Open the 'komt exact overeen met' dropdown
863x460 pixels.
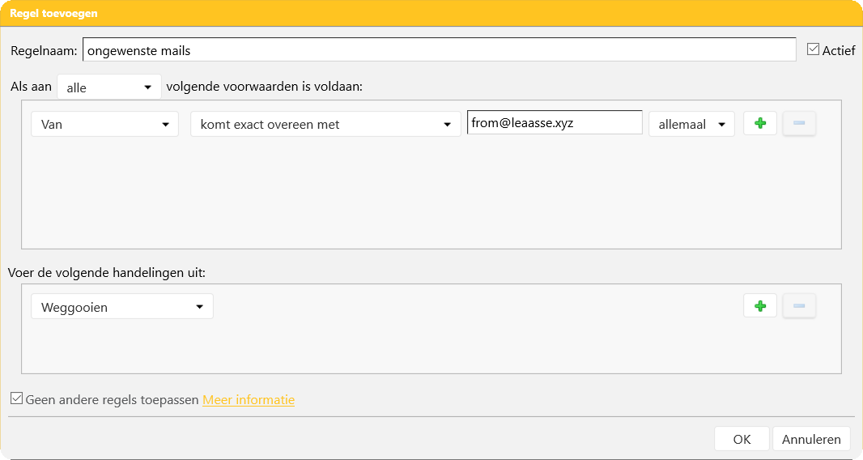[325, 125]
